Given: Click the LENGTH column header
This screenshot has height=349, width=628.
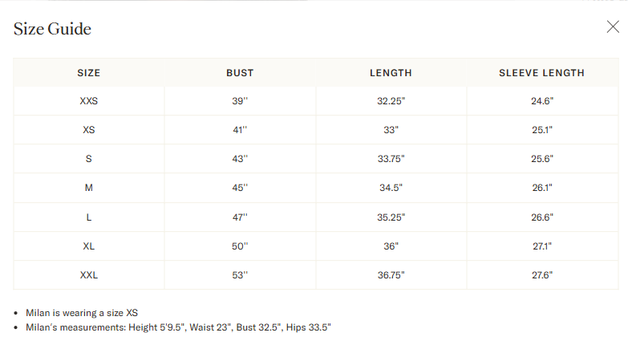Looking at the screenshot, I should point(391,73).
